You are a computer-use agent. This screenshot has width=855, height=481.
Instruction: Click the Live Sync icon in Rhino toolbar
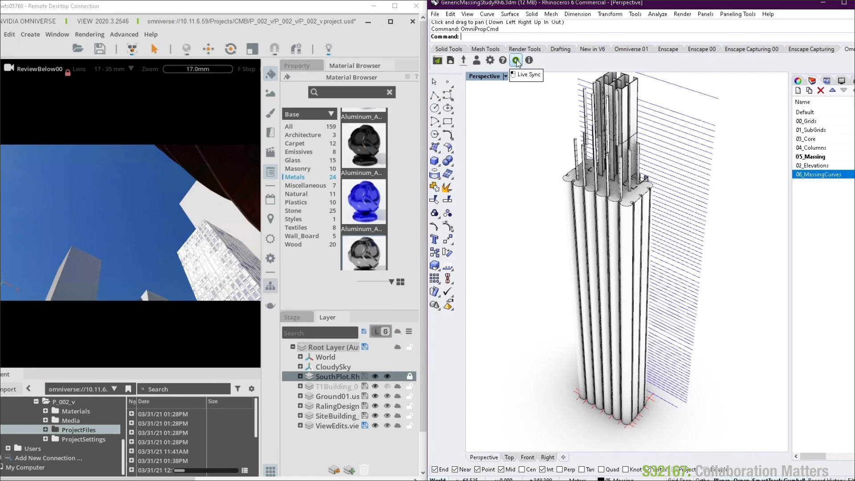click(x=516, y=60)
